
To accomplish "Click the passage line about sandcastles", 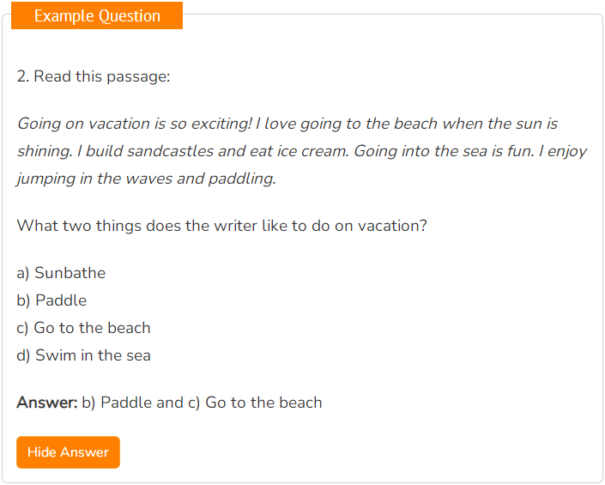I will tap(302, 151).
